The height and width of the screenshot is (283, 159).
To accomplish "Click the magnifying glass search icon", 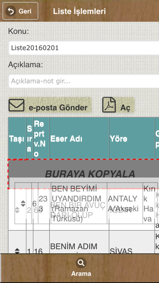I will point(81,263).
